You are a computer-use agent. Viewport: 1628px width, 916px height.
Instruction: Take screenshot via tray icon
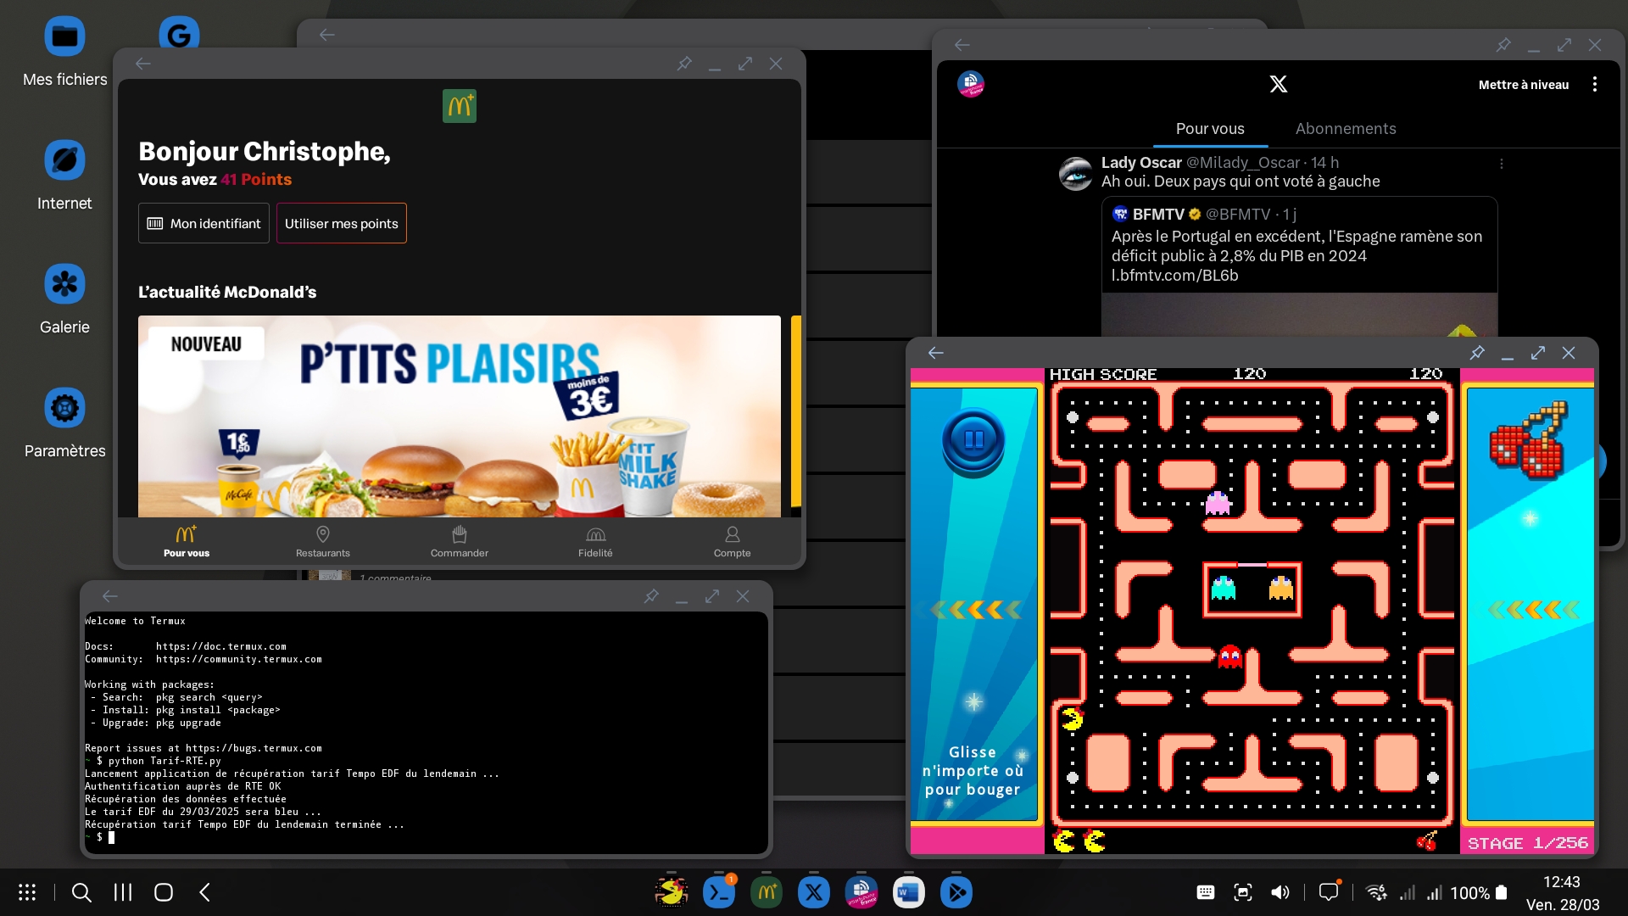pyautogui.click(x=1243, y=892)
